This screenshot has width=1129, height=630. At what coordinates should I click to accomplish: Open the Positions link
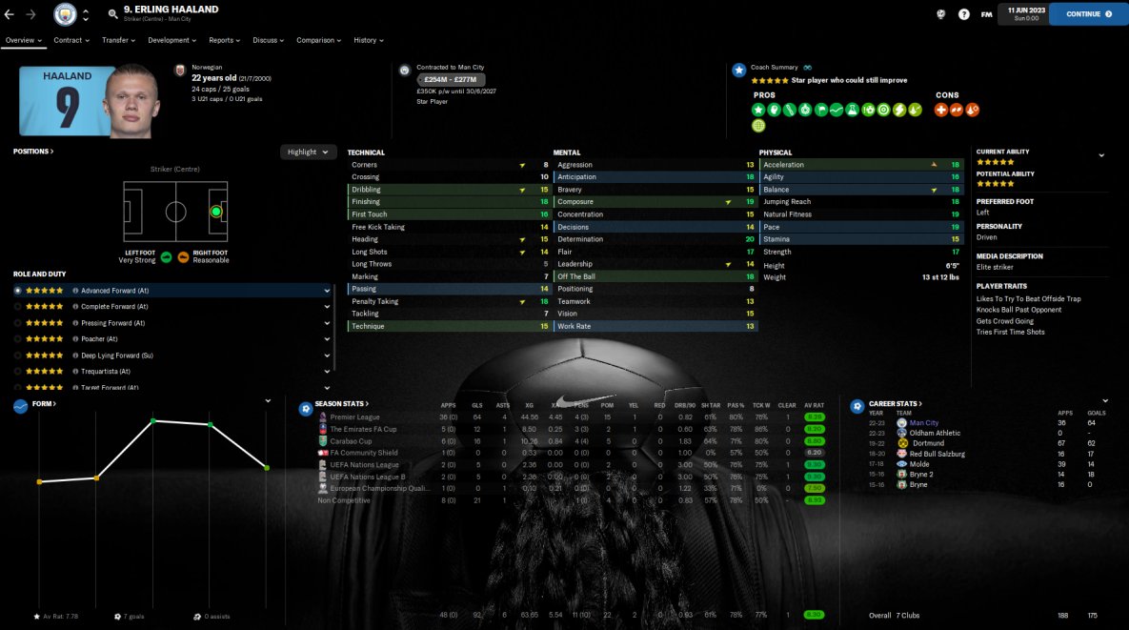point(33,152)
